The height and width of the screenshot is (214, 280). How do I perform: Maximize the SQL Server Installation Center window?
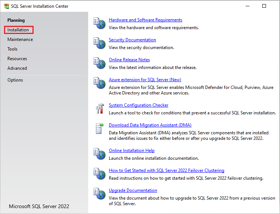[x=264, y=6]
